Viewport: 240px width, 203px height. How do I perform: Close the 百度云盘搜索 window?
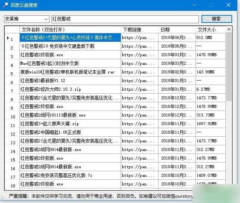[228, 5]
